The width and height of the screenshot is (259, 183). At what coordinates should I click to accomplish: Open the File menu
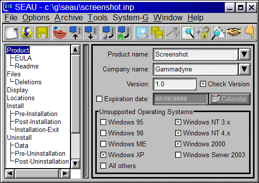(x=11, y=17)
